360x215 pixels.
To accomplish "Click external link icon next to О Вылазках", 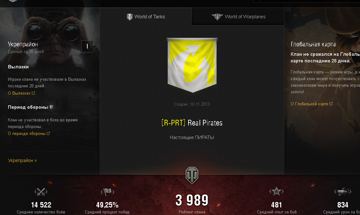I will point(33,93).
